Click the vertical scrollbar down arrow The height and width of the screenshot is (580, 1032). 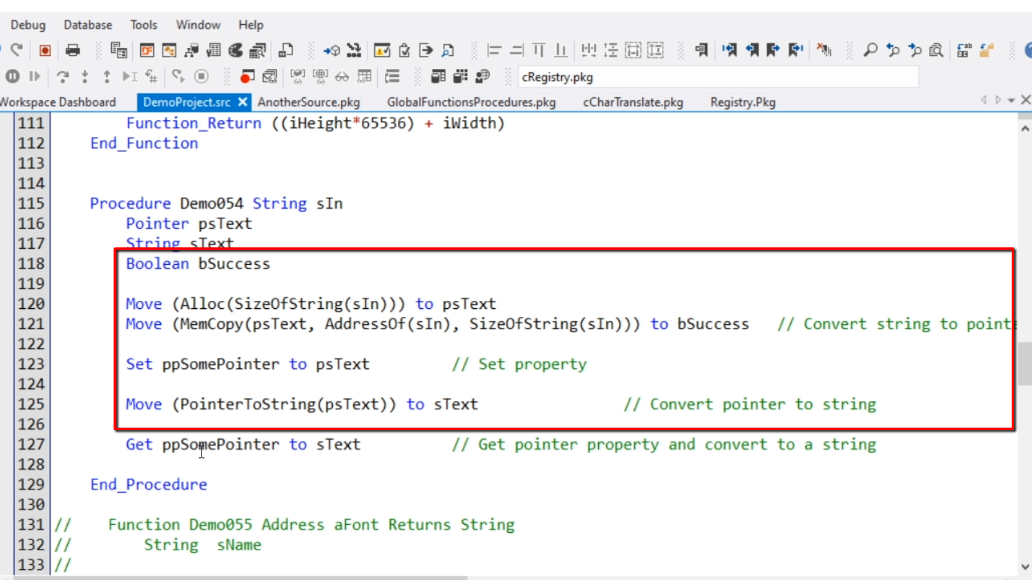point(1024,567)
